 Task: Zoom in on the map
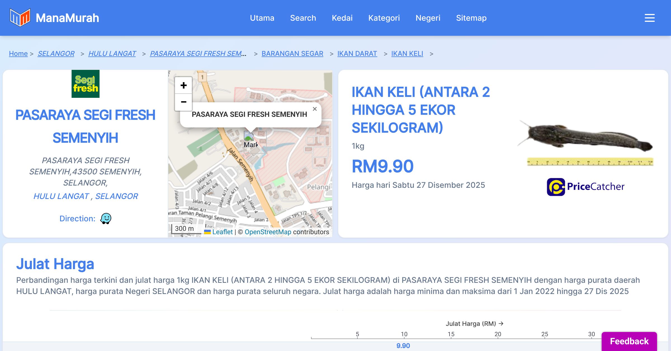(183, 86)
